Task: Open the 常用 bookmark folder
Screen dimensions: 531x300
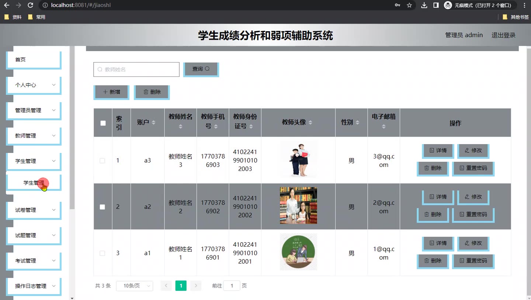Action: coord(37,17)
